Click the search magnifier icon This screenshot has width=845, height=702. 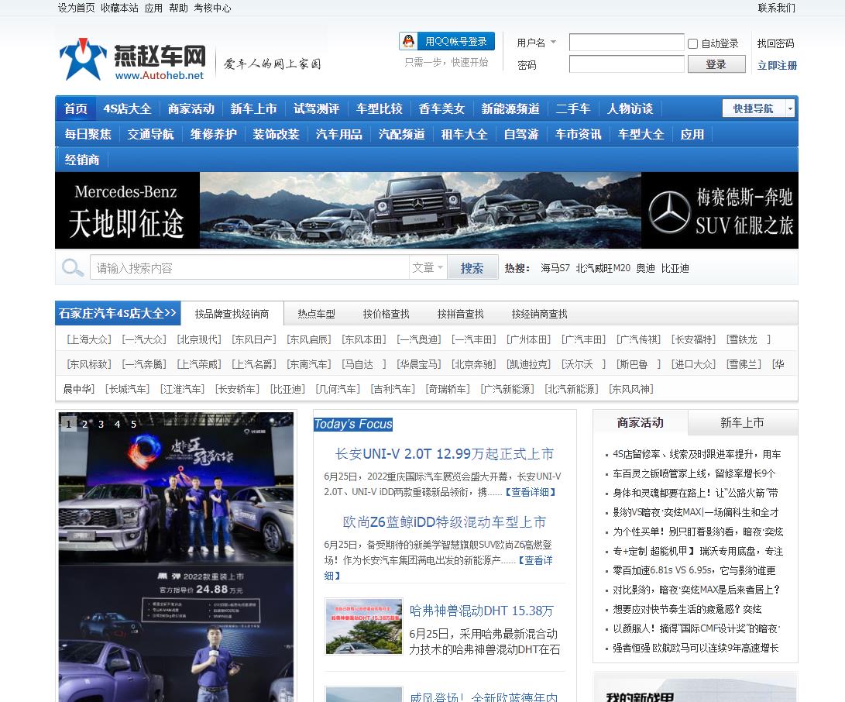[72, 267]
